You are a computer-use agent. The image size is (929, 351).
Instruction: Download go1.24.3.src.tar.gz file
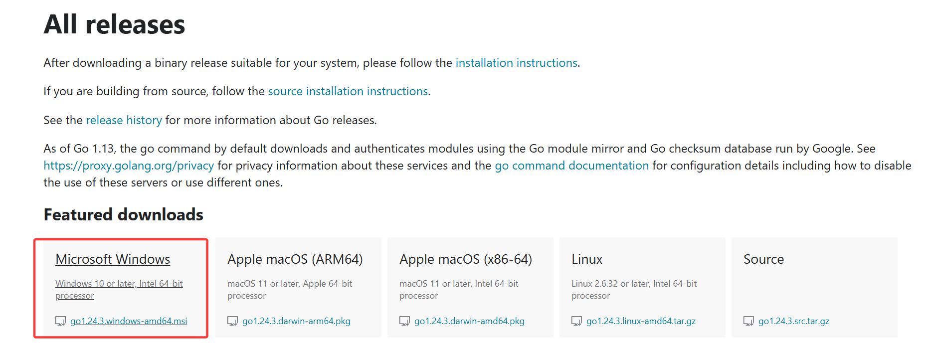794,321
